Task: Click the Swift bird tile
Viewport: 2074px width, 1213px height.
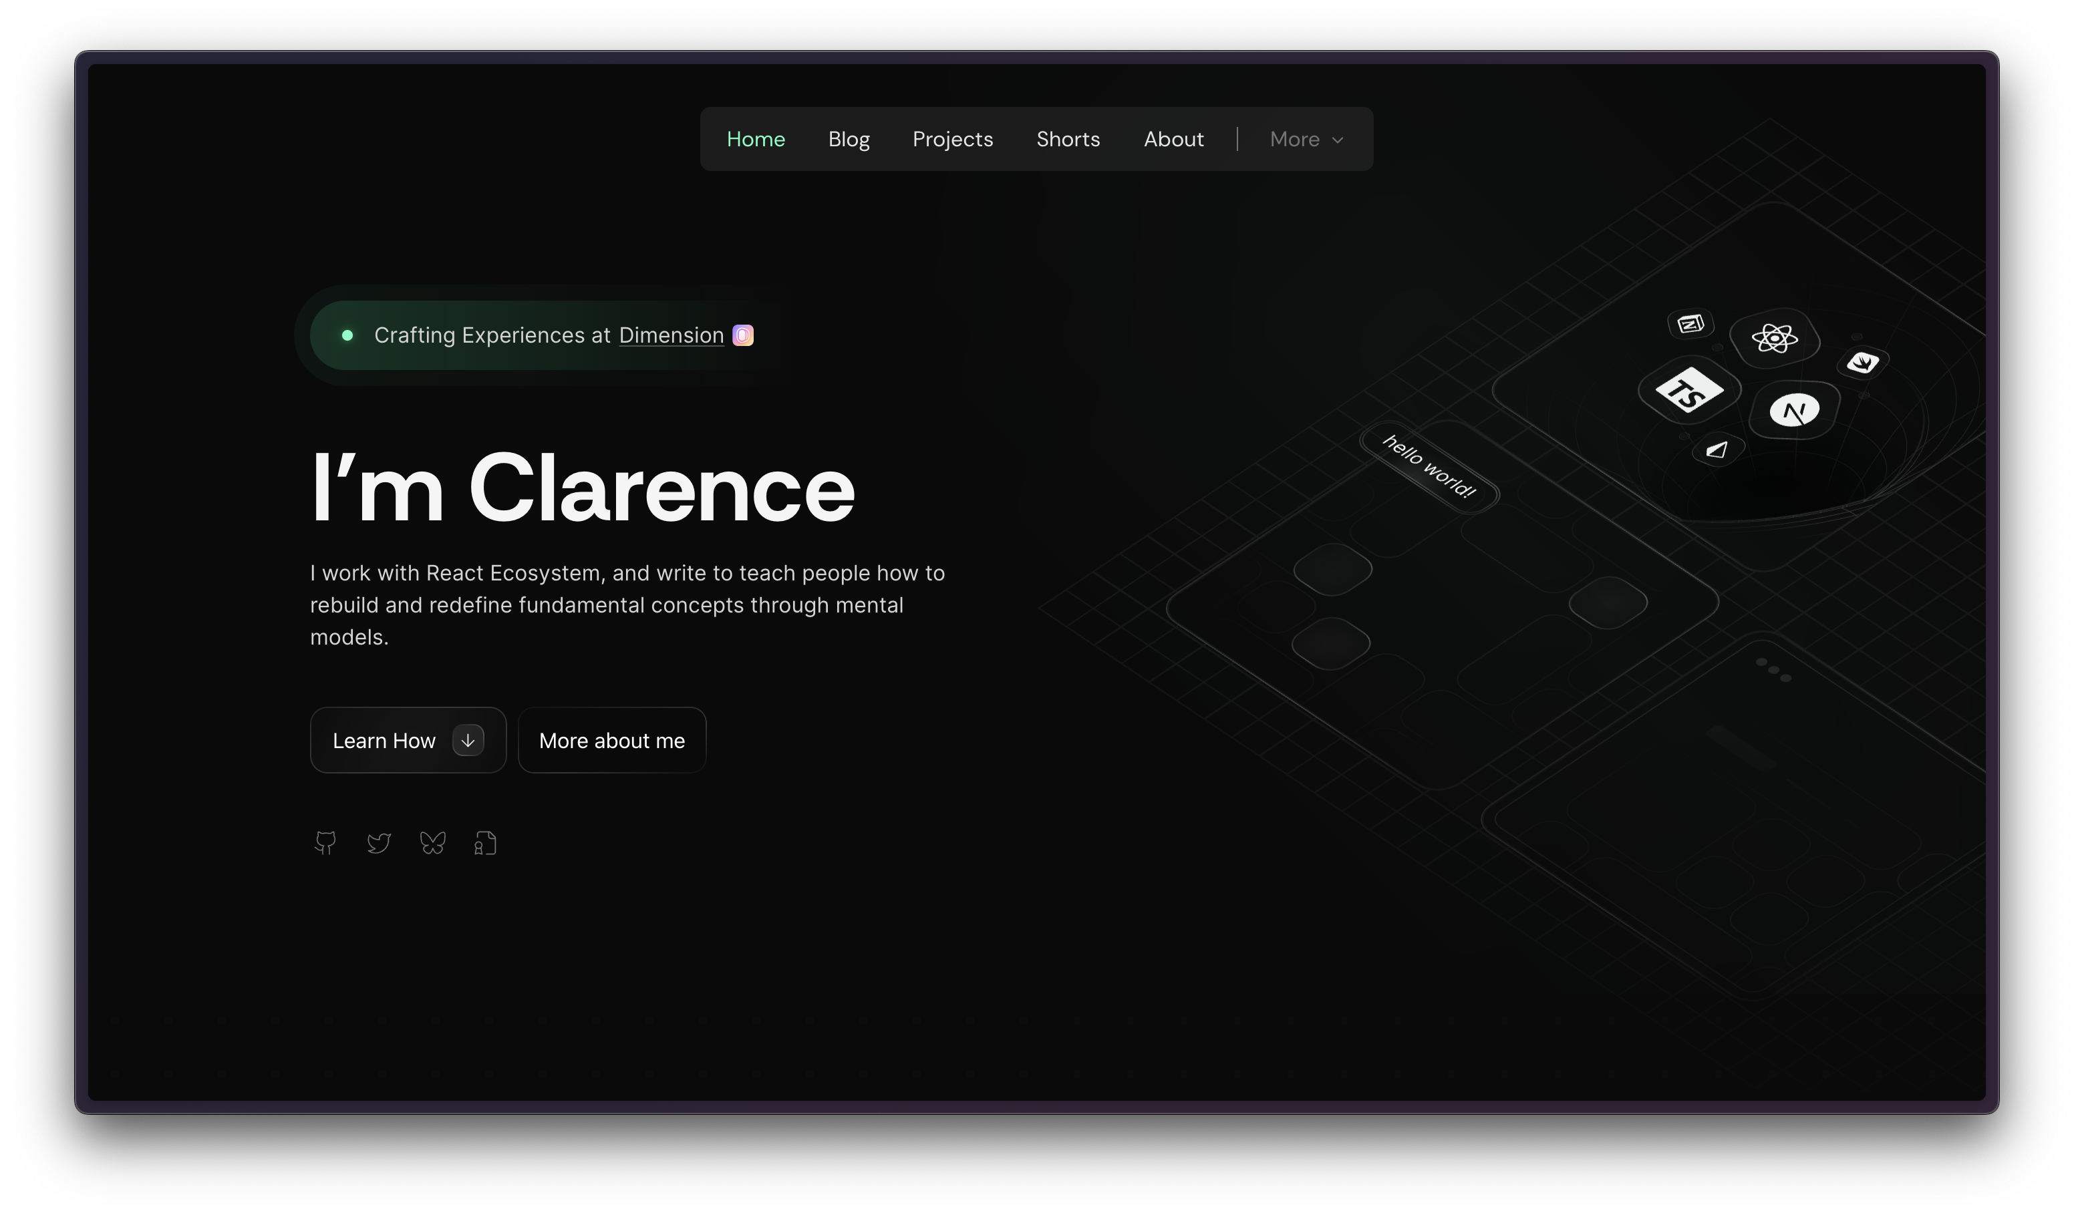Action: pyautogui.click(x=1862, y=362)
